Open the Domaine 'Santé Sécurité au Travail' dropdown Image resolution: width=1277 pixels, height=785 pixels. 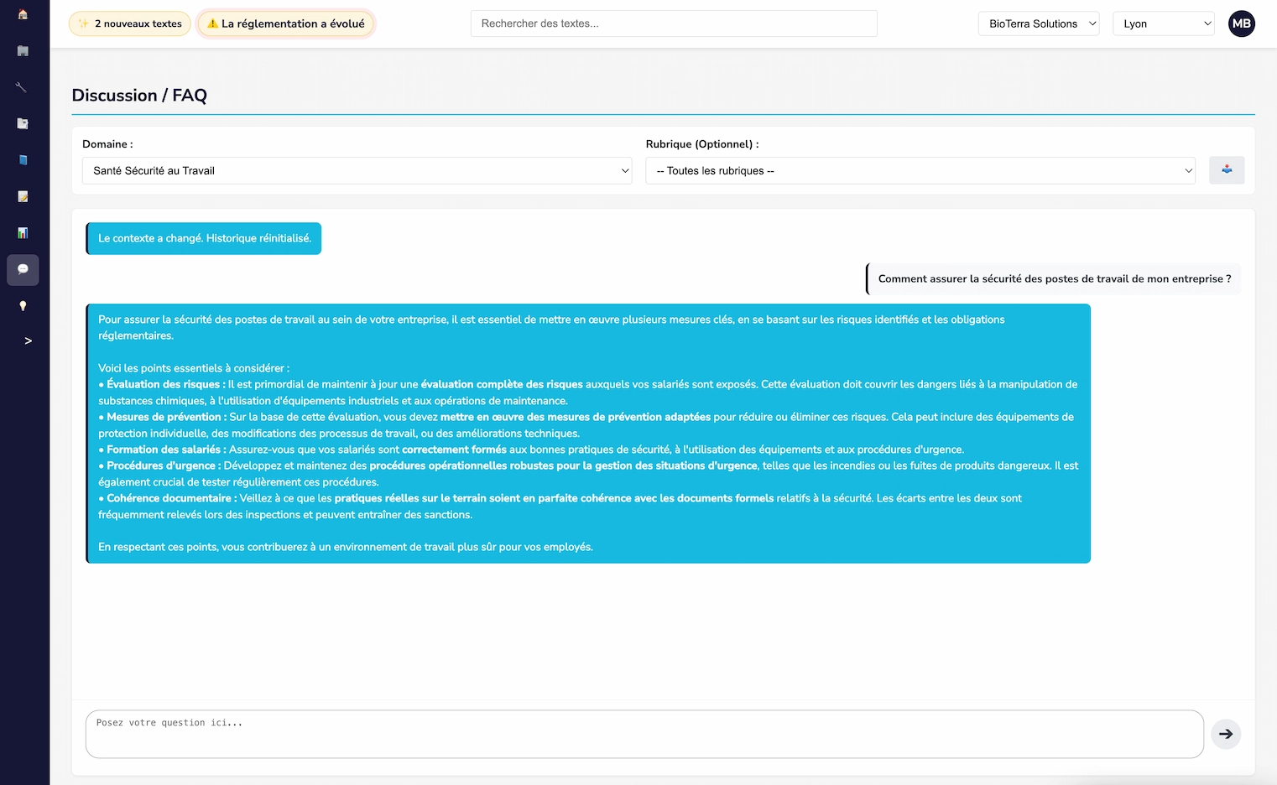(357, 170)
